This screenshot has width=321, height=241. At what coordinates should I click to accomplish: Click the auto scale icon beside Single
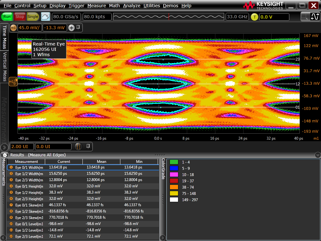(45, 17)
